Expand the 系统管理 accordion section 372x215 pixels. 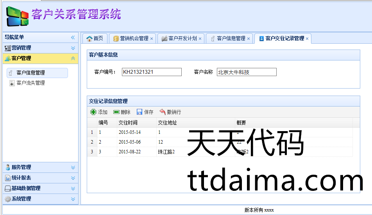pyautogui.click(x=73, y=199)
